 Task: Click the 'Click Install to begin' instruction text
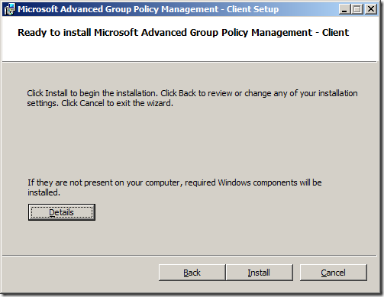coord(192,98)
